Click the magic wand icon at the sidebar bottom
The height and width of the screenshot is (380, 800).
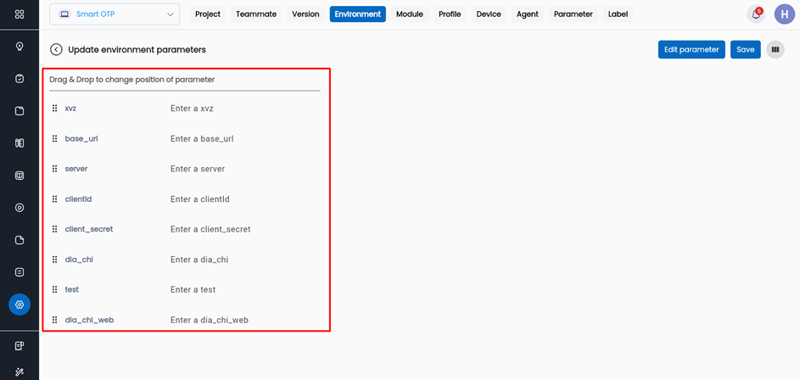pos(20,372)
